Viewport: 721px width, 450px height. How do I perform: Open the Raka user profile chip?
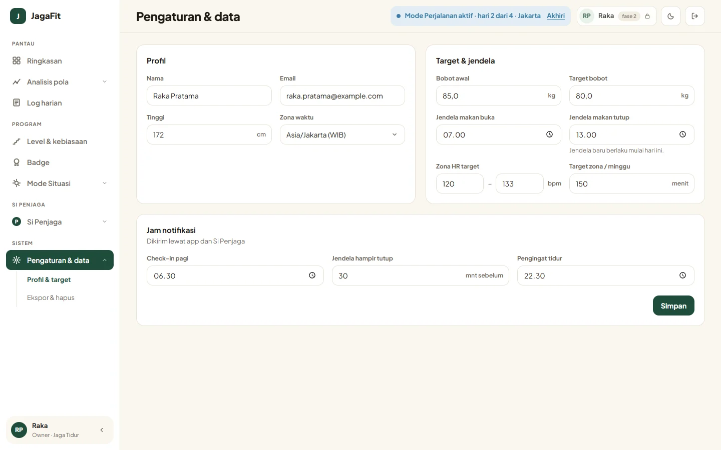[616, 16]
